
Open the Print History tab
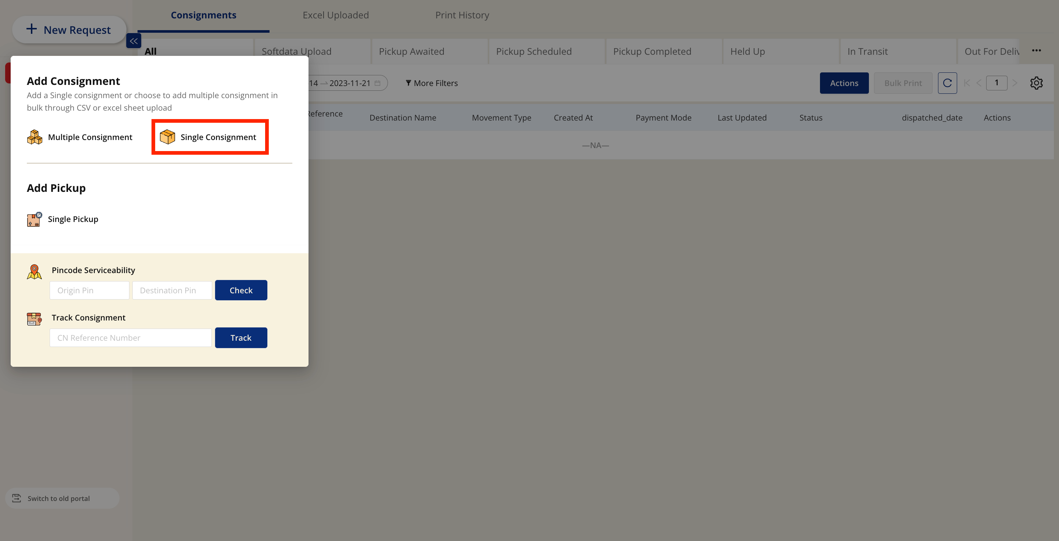click(462, 15)
